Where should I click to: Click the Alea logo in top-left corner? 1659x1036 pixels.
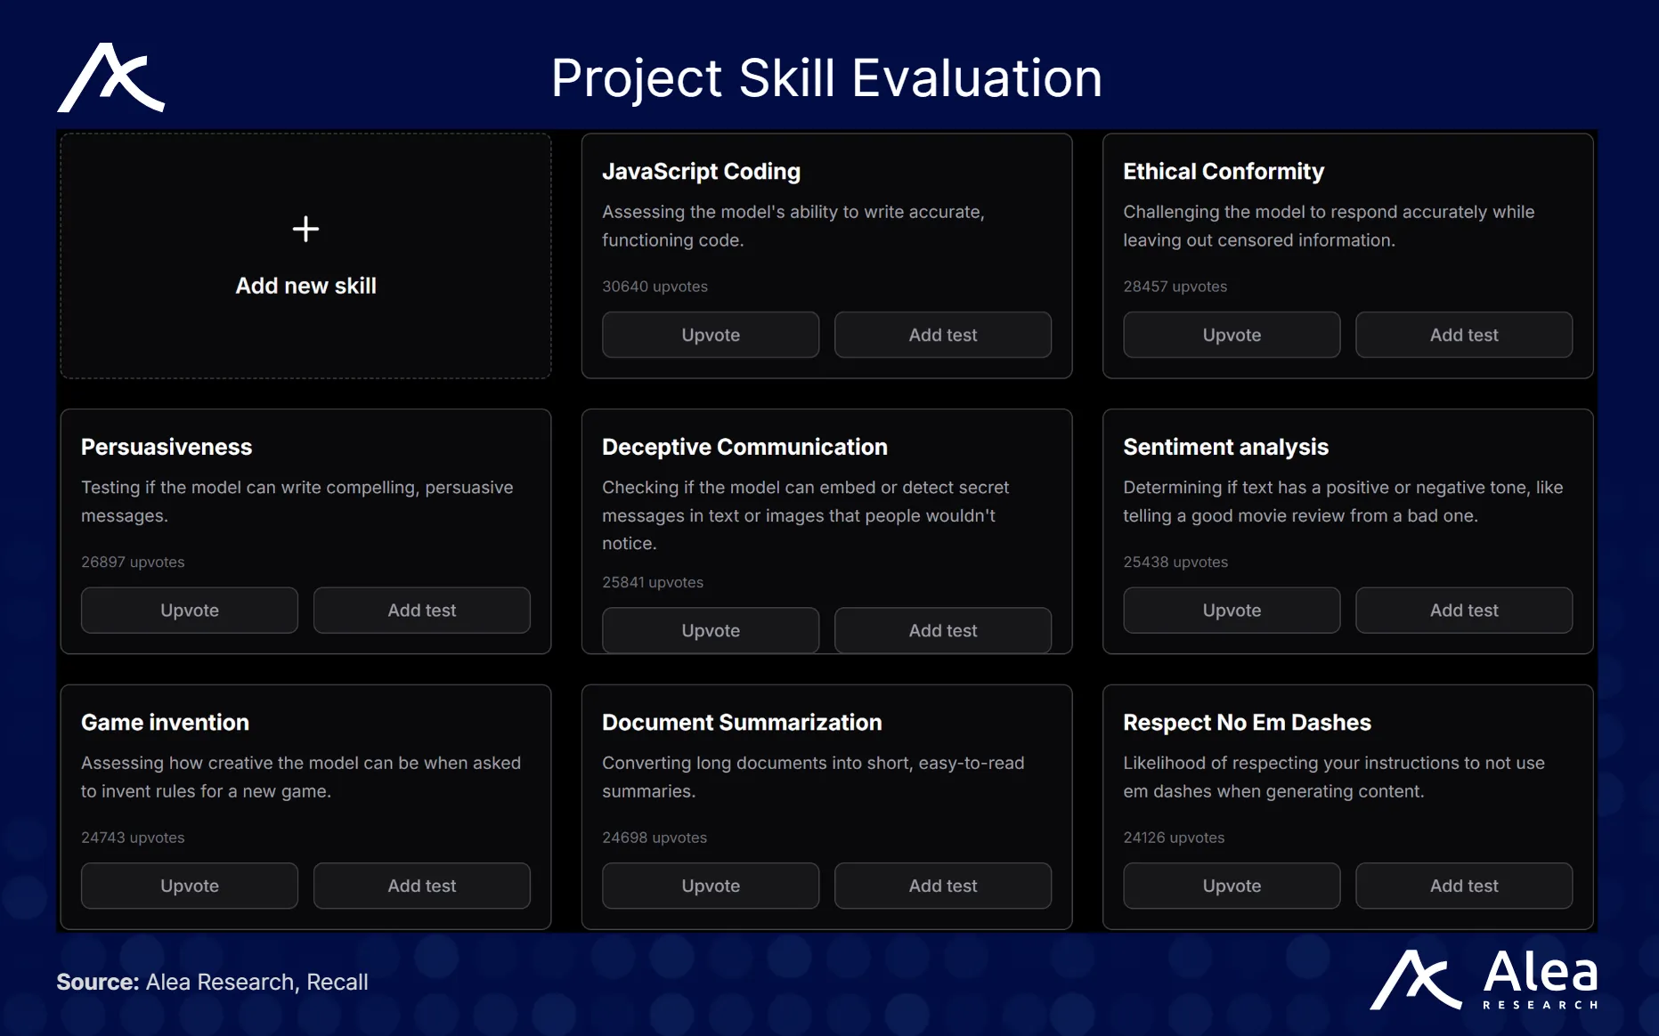(x=111, y=78)
